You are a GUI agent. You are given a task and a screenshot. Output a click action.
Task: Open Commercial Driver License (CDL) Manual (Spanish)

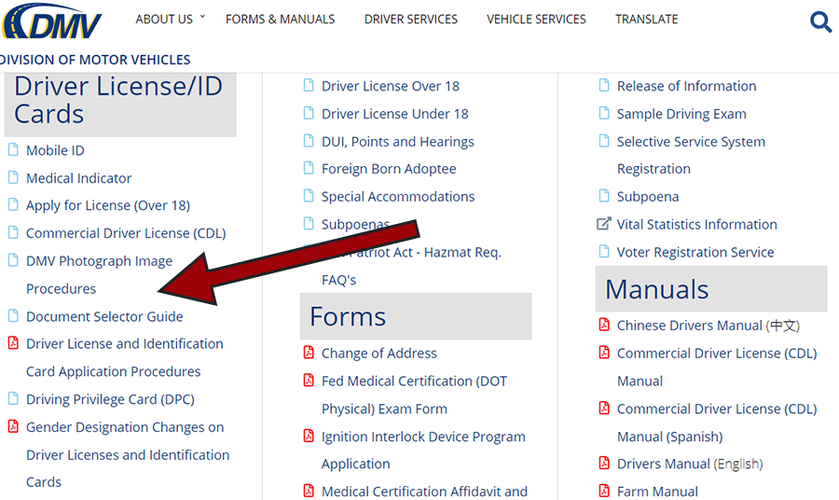coord(717,423)
